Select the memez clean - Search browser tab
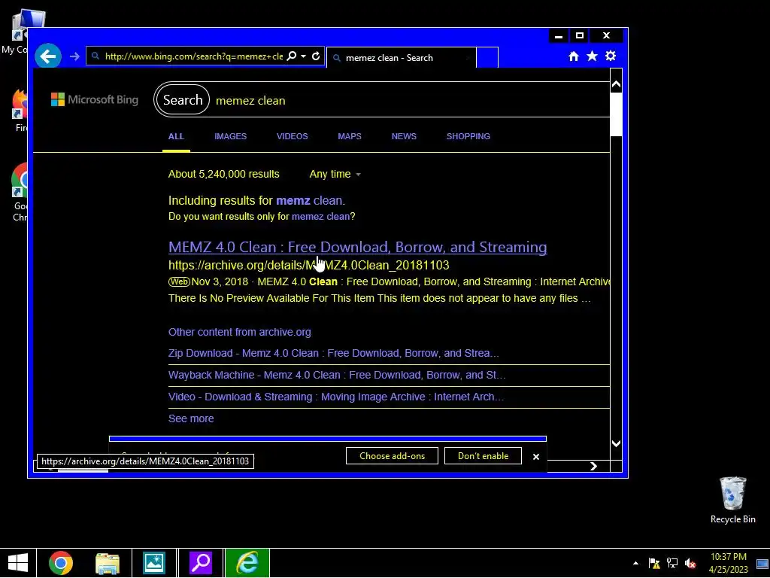 402,57
